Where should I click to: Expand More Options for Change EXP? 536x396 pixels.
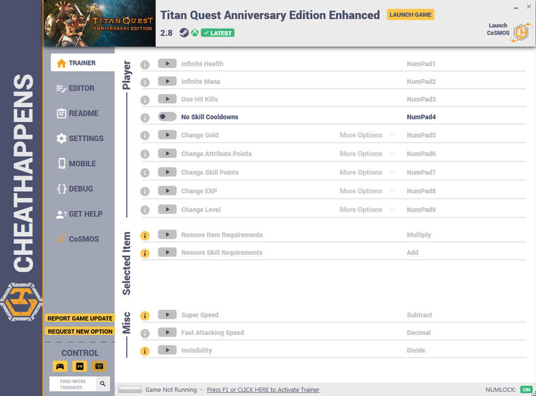[366, 191]
